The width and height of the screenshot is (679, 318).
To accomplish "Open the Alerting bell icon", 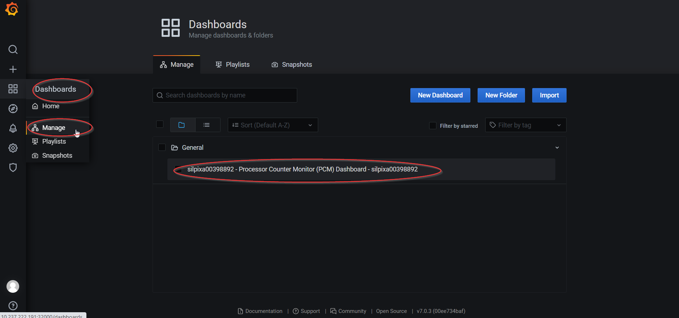I will coord(13,128).
